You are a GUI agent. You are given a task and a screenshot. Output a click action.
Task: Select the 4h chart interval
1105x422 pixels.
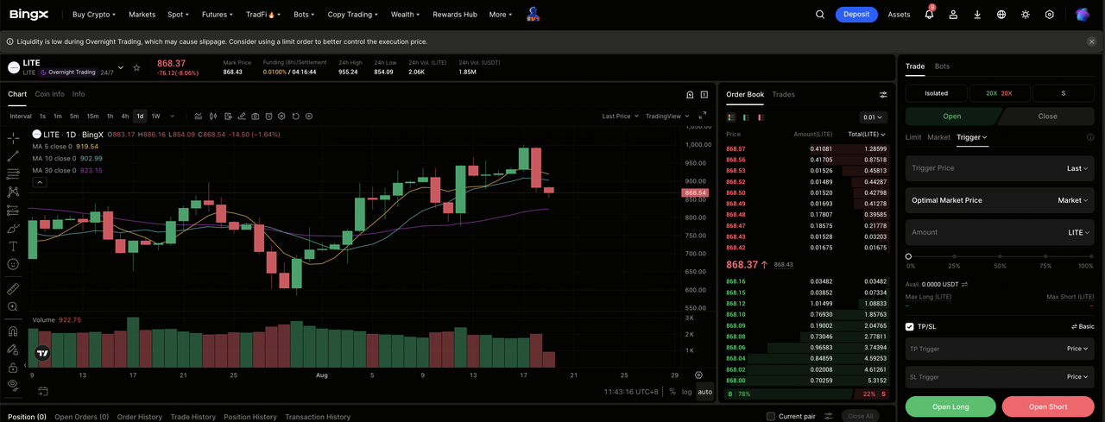pyautogui.click(x=125, y=116)
